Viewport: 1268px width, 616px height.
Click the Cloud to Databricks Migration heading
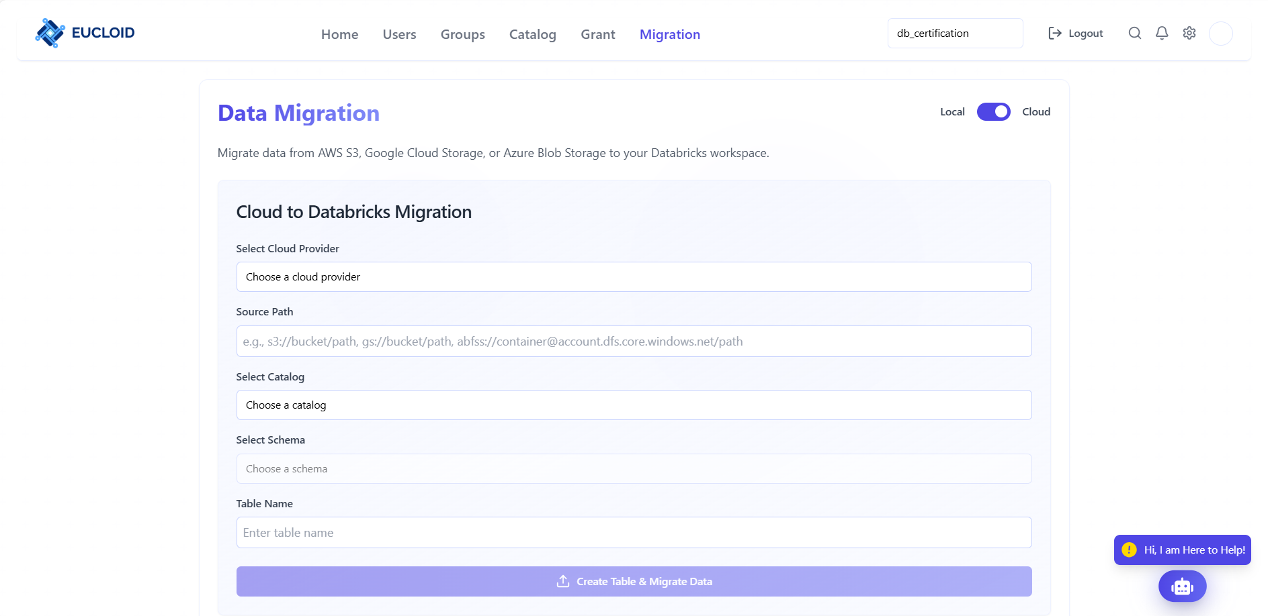click(354, 212)
